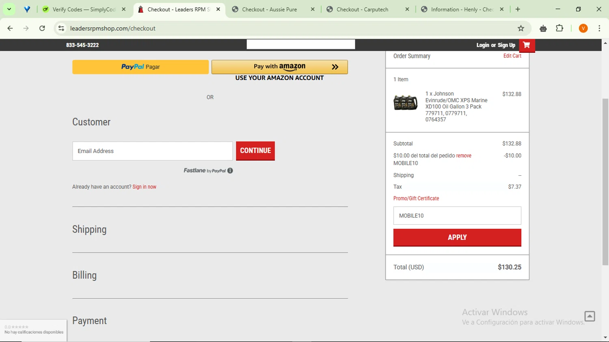Click the ratings badge No hay calificaciones

[33, 330]
